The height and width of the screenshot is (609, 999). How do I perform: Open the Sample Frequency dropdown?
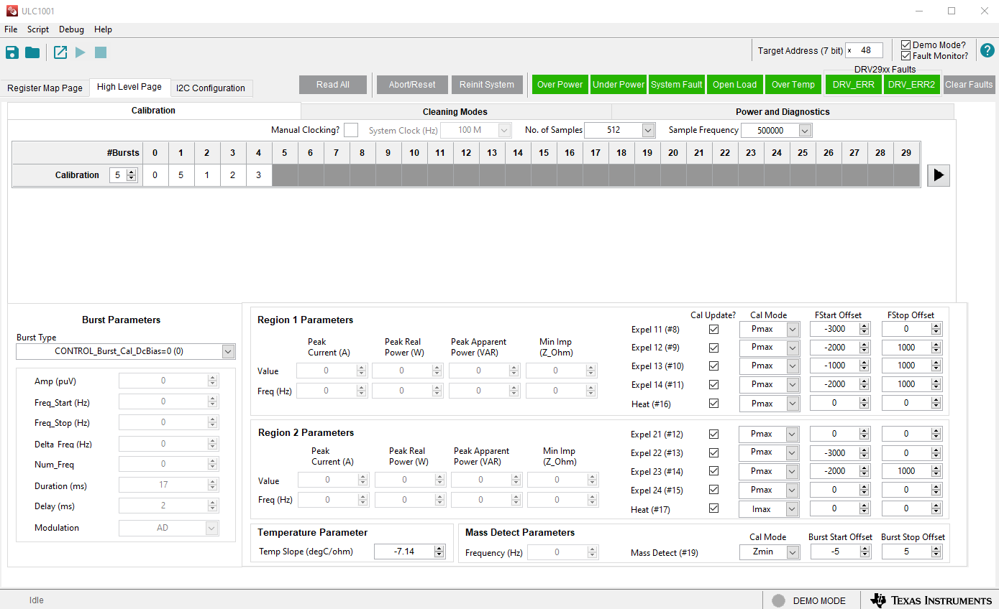pos(805,130)
